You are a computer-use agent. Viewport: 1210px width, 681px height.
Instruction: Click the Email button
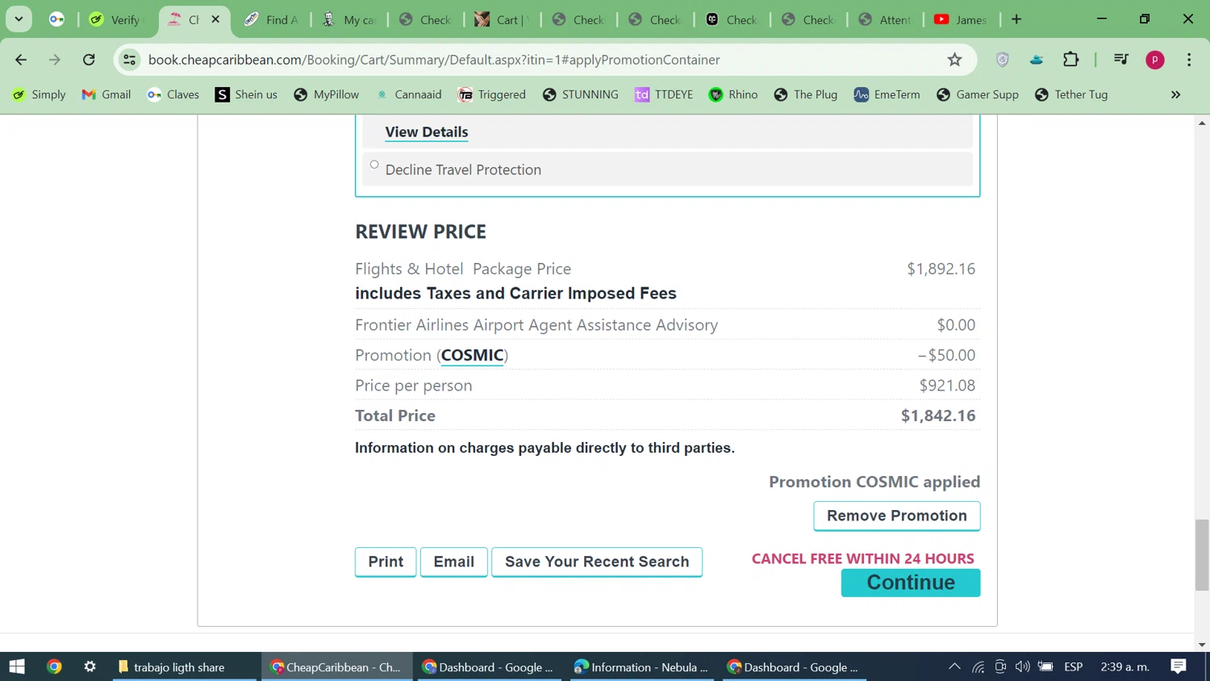click(454, 562)
